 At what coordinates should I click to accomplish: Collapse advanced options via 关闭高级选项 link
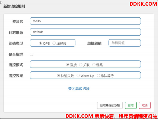click(x=79, y=89)
